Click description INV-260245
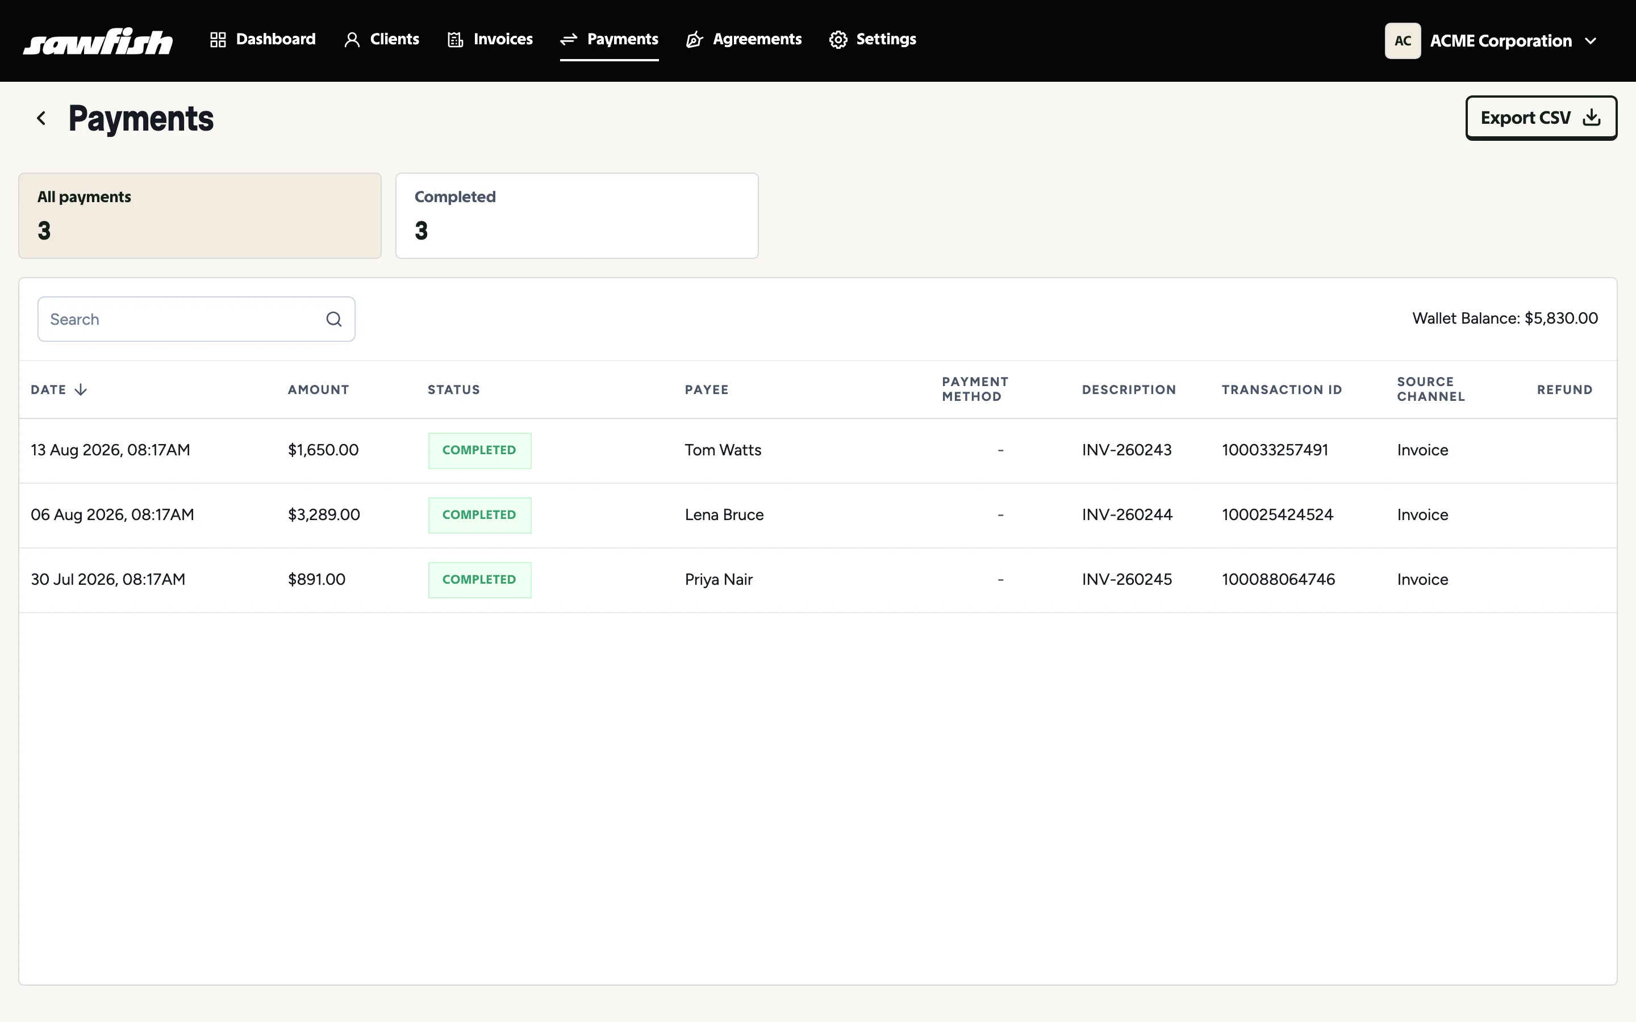Screen dimensions: 1636x1022 tap(1127, 580)
